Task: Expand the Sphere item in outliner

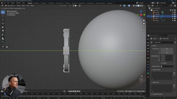Action: click(x=152, y=21)
